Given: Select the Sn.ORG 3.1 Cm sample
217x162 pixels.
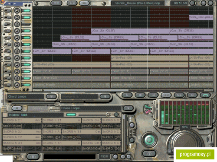Looking at the screenshot, I should pos(82,132).
